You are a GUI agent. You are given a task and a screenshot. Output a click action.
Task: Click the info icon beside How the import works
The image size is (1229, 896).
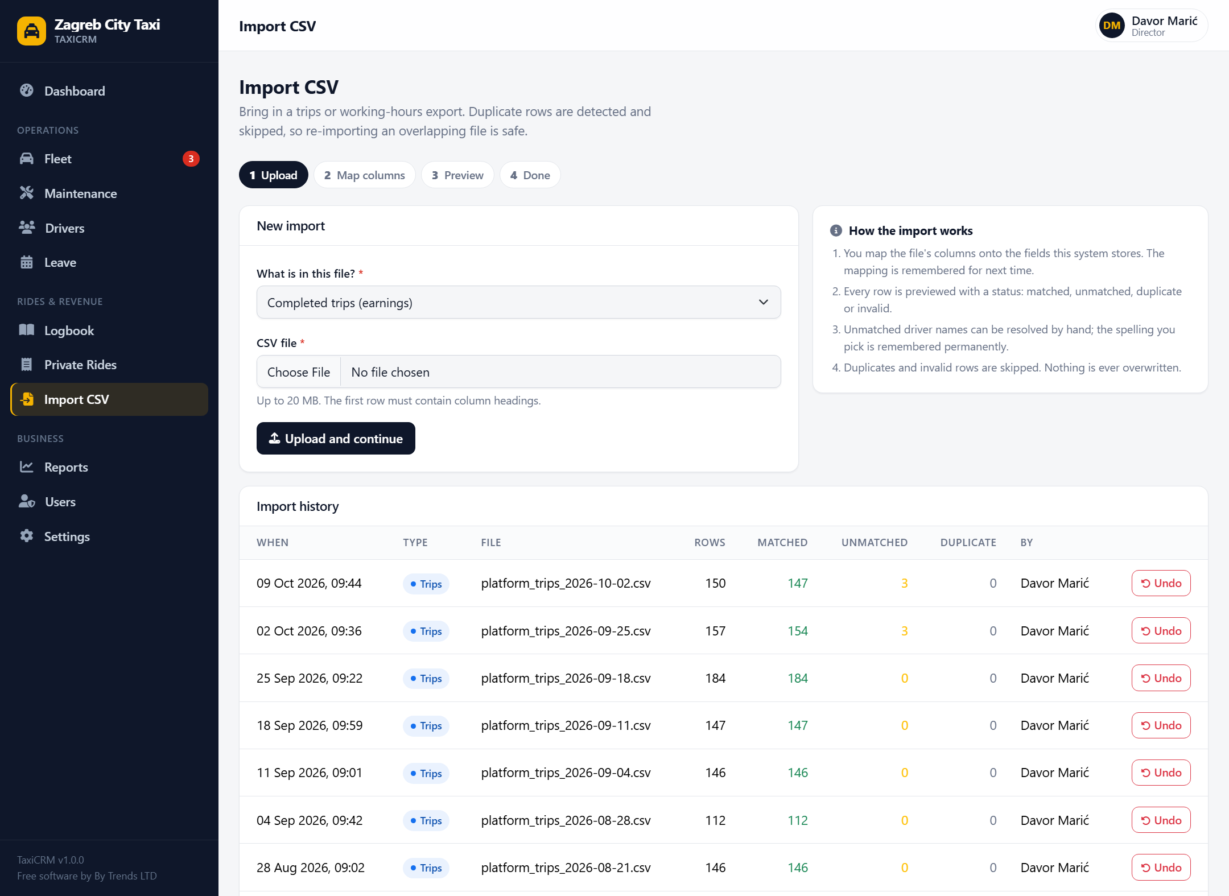836,230
